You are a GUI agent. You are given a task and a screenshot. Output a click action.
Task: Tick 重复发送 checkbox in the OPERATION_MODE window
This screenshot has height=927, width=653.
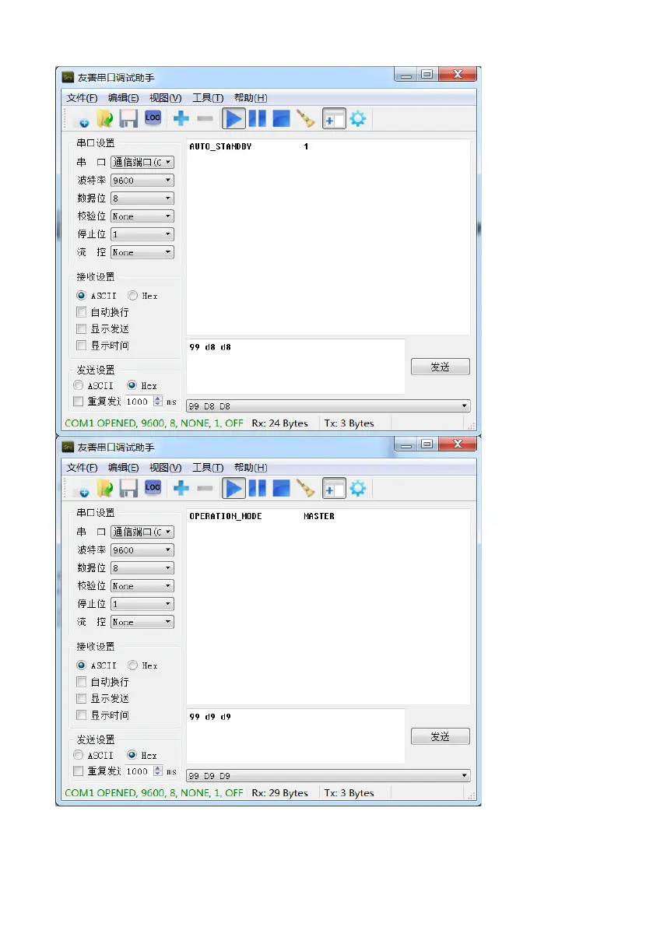[78, 771]
